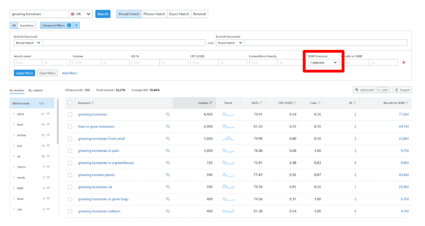Add 'growing tomatoes in a greenhouse' analyzer icon
Screen dimensions: 425x226
[x=168, y=163]
